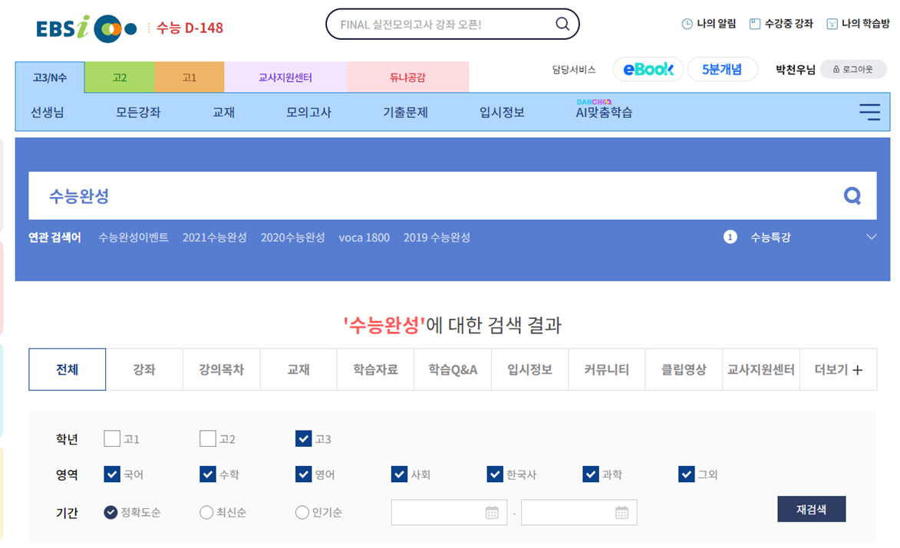
Task: Expand the 수능특강 related search dropdown
Action: 871,238
